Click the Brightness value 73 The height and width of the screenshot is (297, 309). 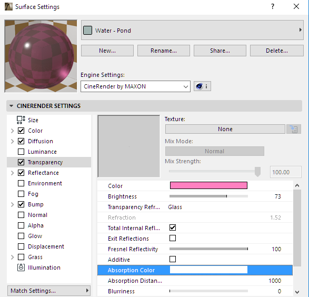pos(278,196)
